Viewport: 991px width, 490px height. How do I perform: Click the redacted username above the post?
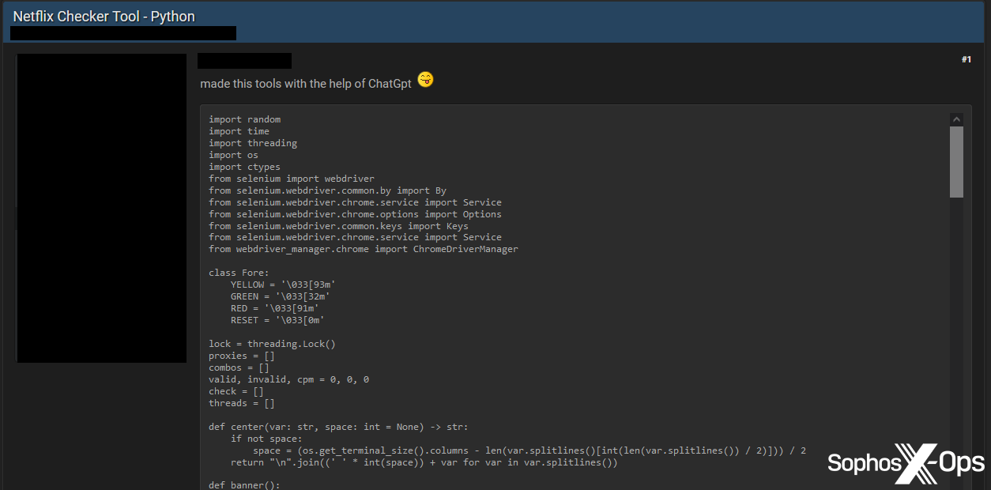244,60
